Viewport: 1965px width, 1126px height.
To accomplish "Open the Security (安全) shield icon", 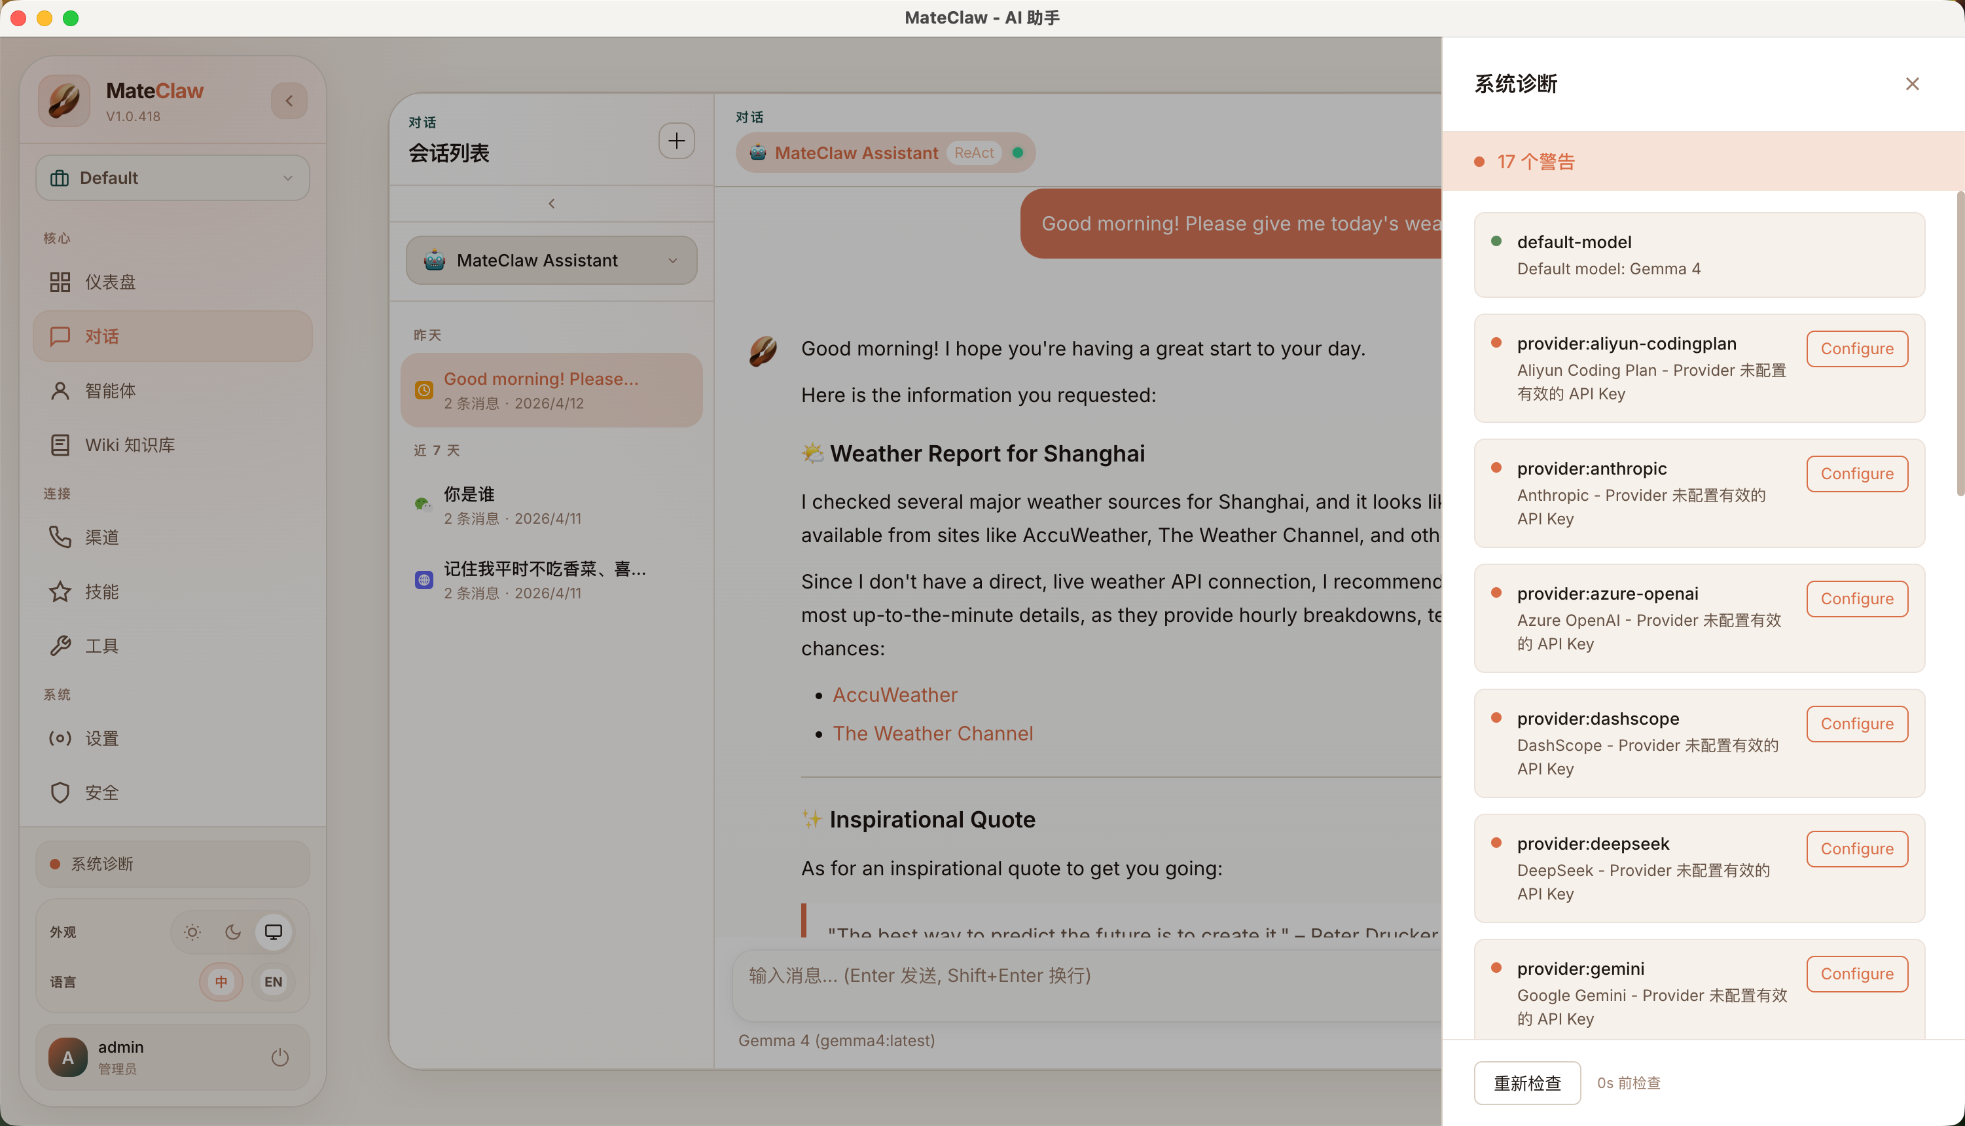I will click(60, 793).
